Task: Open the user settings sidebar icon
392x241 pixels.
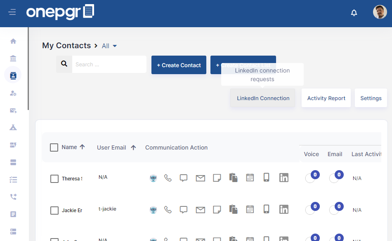Action: coord(13,93)
